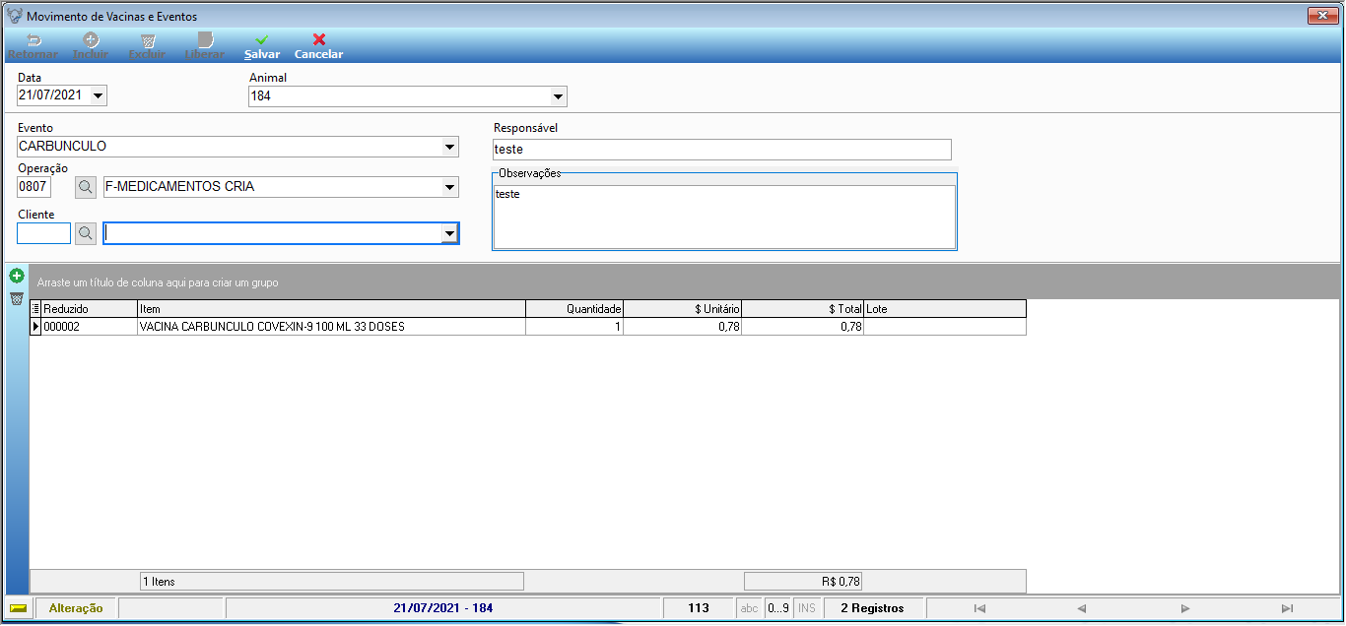Remove item with the grid trash icon

coord(17,298)
